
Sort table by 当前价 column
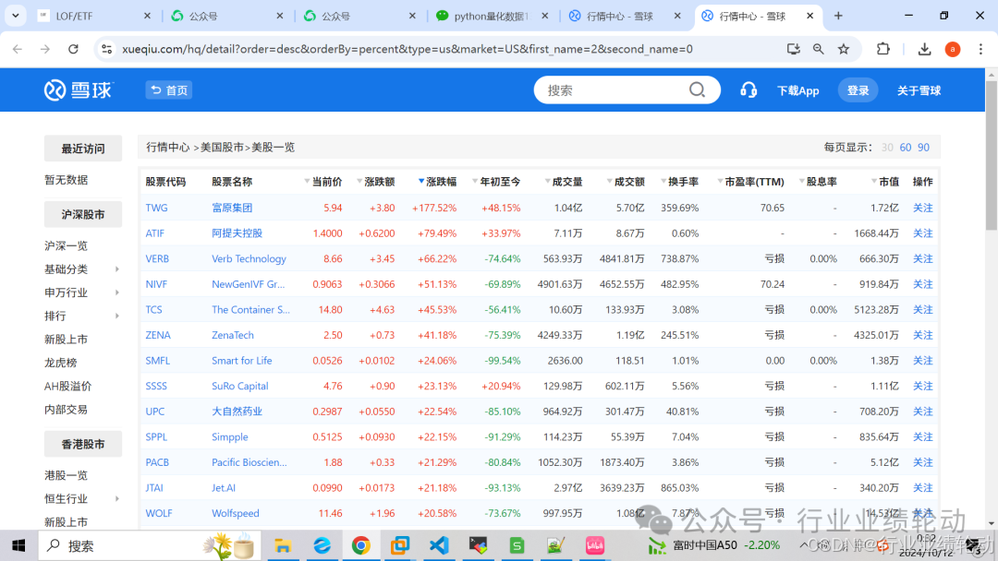point(323,182)
